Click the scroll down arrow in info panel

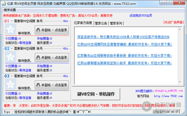coord(180,82)
